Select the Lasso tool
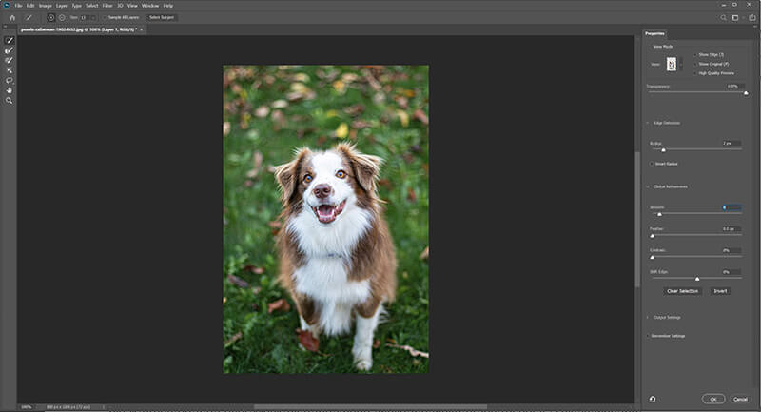 [x=10, y=80]
